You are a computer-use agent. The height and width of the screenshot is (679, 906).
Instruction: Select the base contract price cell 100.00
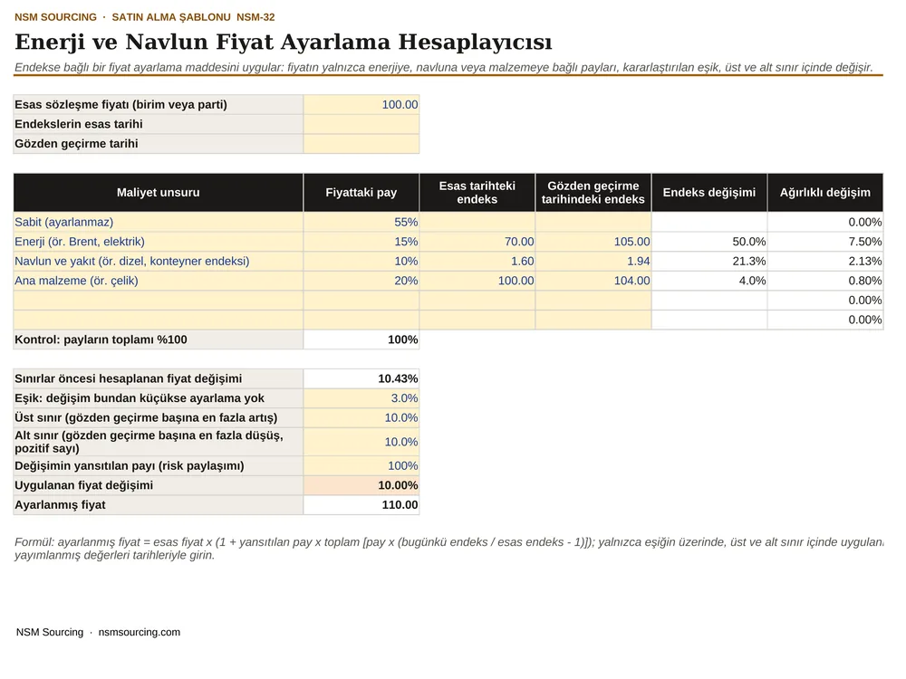tap(361, 104)
